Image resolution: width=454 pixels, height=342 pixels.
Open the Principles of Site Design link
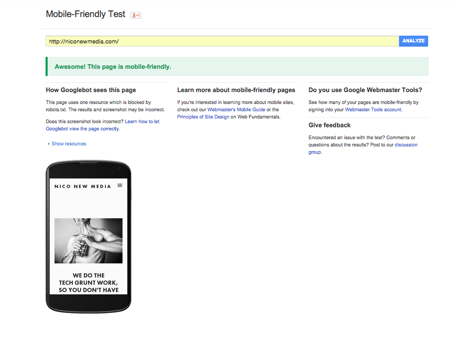203,117
